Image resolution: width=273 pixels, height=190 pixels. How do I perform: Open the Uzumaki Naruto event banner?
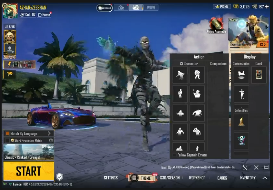click(x=249, y=33)
